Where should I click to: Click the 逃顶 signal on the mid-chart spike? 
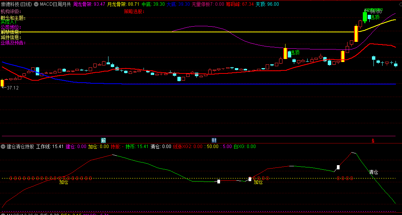pos(295,53)
